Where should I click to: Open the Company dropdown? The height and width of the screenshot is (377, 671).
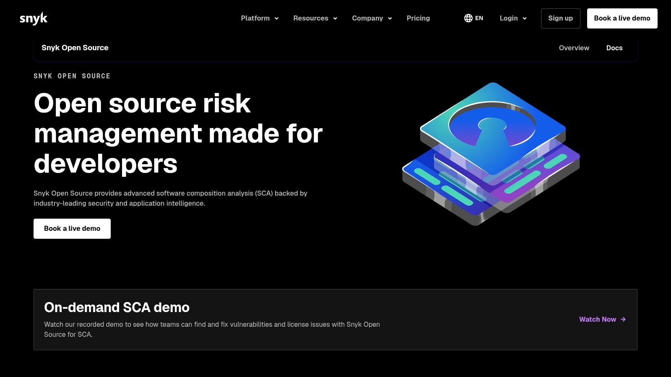[x=372, y=18]
